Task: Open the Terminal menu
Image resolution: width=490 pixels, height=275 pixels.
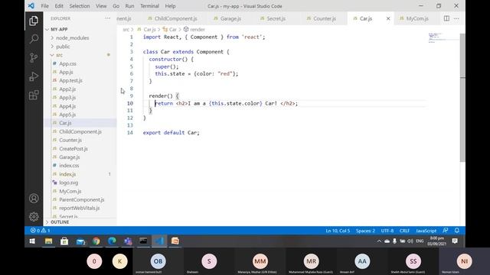Action: pyautogui.click(x=149, y=6)
